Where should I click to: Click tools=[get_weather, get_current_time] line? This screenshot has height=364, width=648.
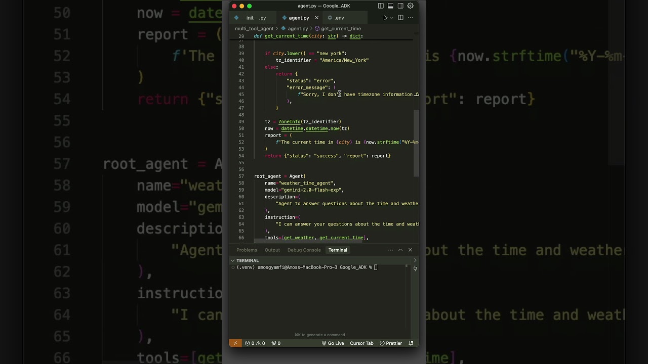pos(316,238)
